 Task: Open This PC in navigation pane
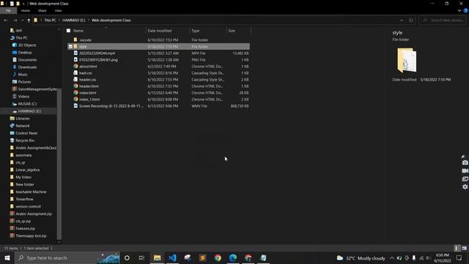tap(21, 37)
